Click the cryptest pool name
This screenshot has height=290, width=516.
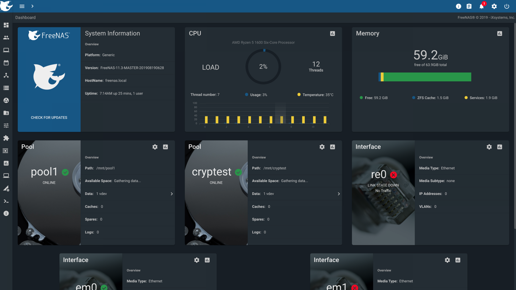212,172
